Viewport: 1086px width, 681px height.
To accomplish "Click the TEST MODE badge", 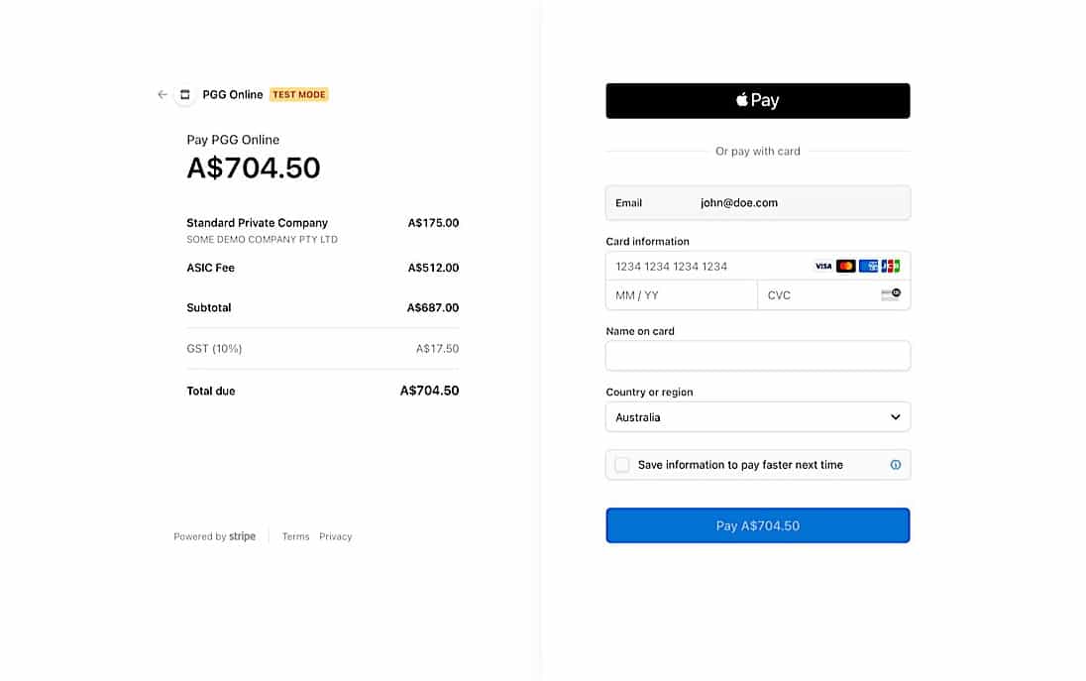I will 298,94.
